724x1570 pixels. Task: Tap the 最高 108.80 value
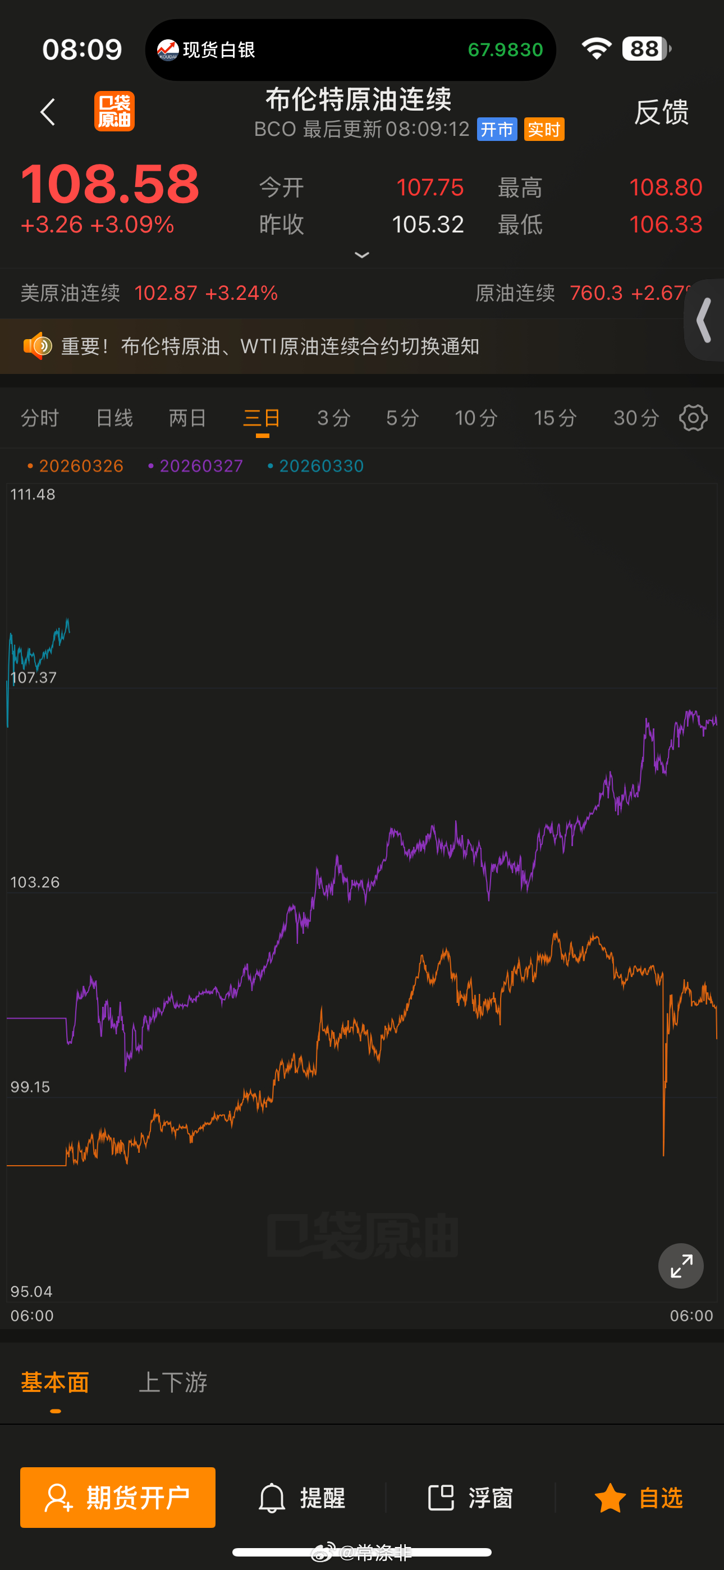pyautogui.click(x=666, y=188)
